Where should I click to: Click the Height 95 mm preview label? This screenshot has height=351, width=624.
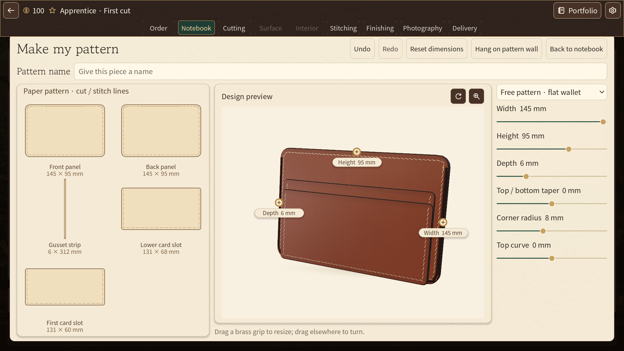(x=357, y=162)
